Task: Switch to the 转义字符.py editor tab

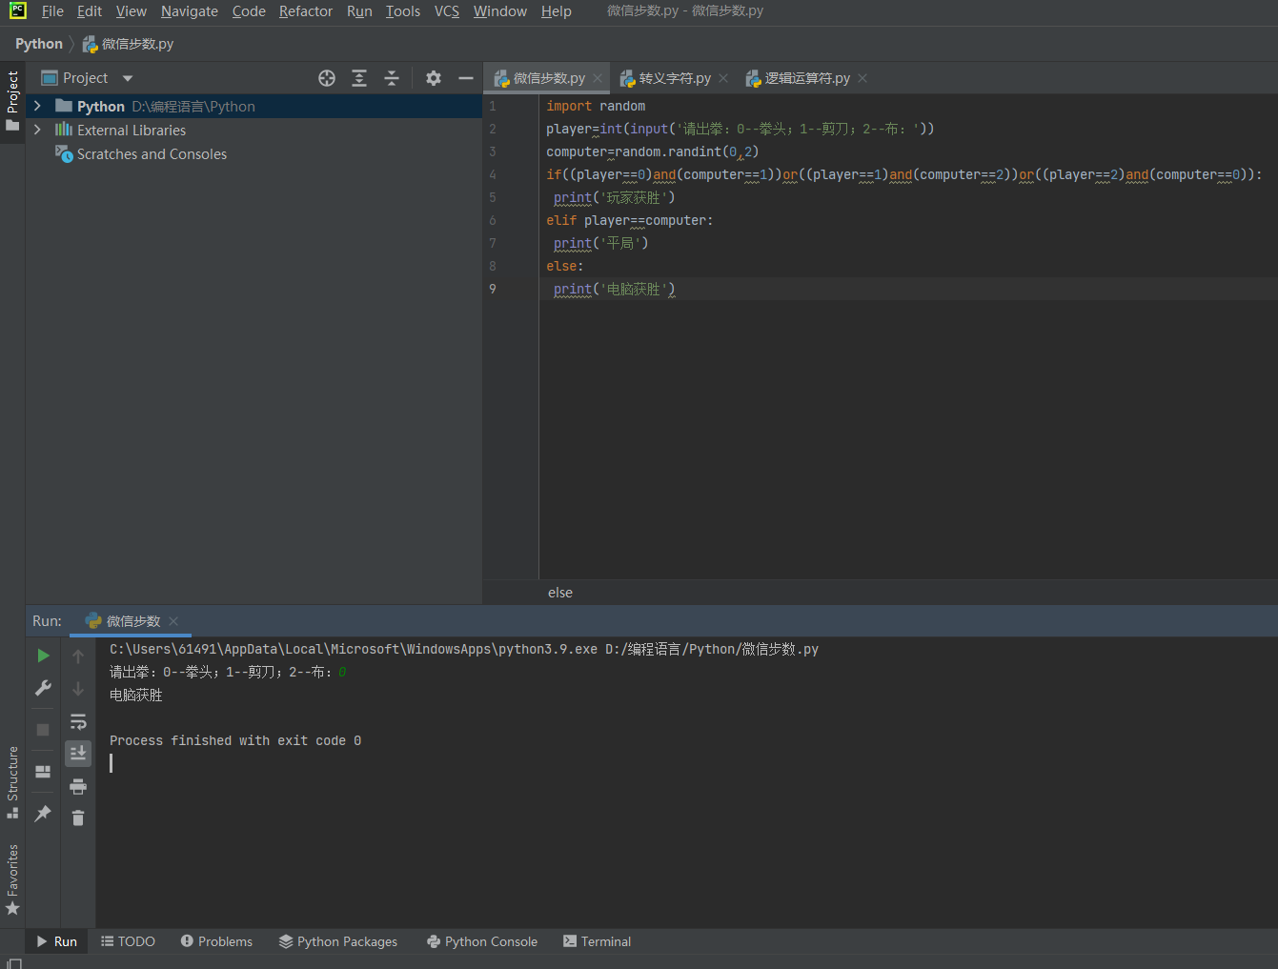Action: point(675,78)
